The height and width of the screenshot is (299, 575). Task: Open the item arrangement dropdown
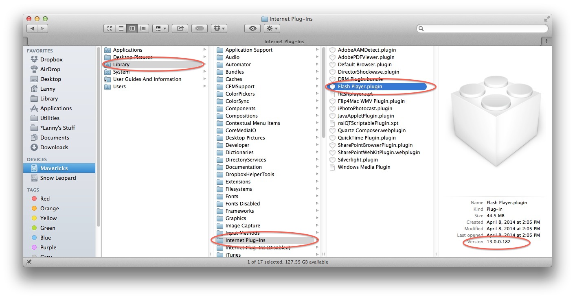click(160, 28)
